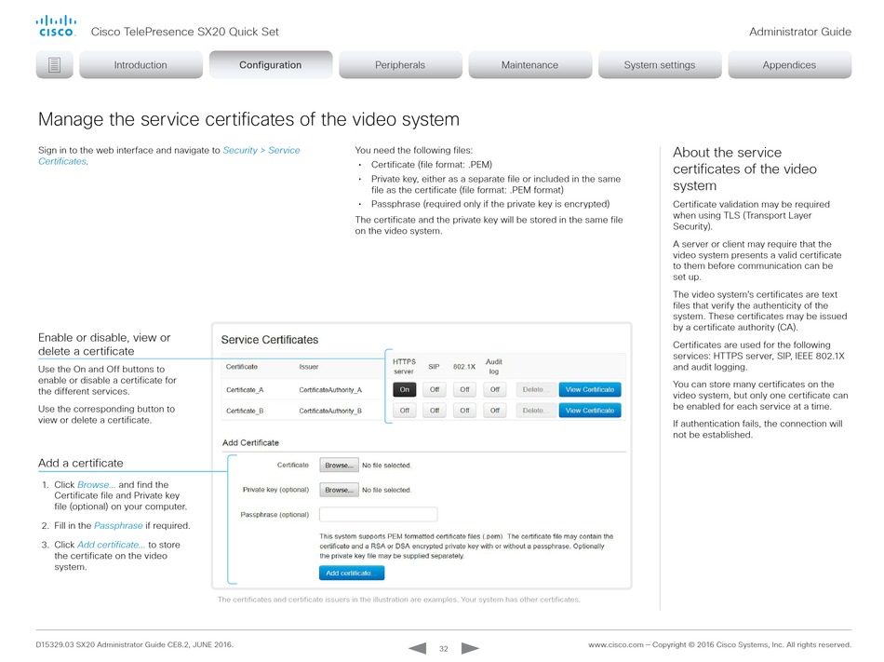Enable 802.1X for Certificate_B
884x662 pixels.
(x=464, y=411)
